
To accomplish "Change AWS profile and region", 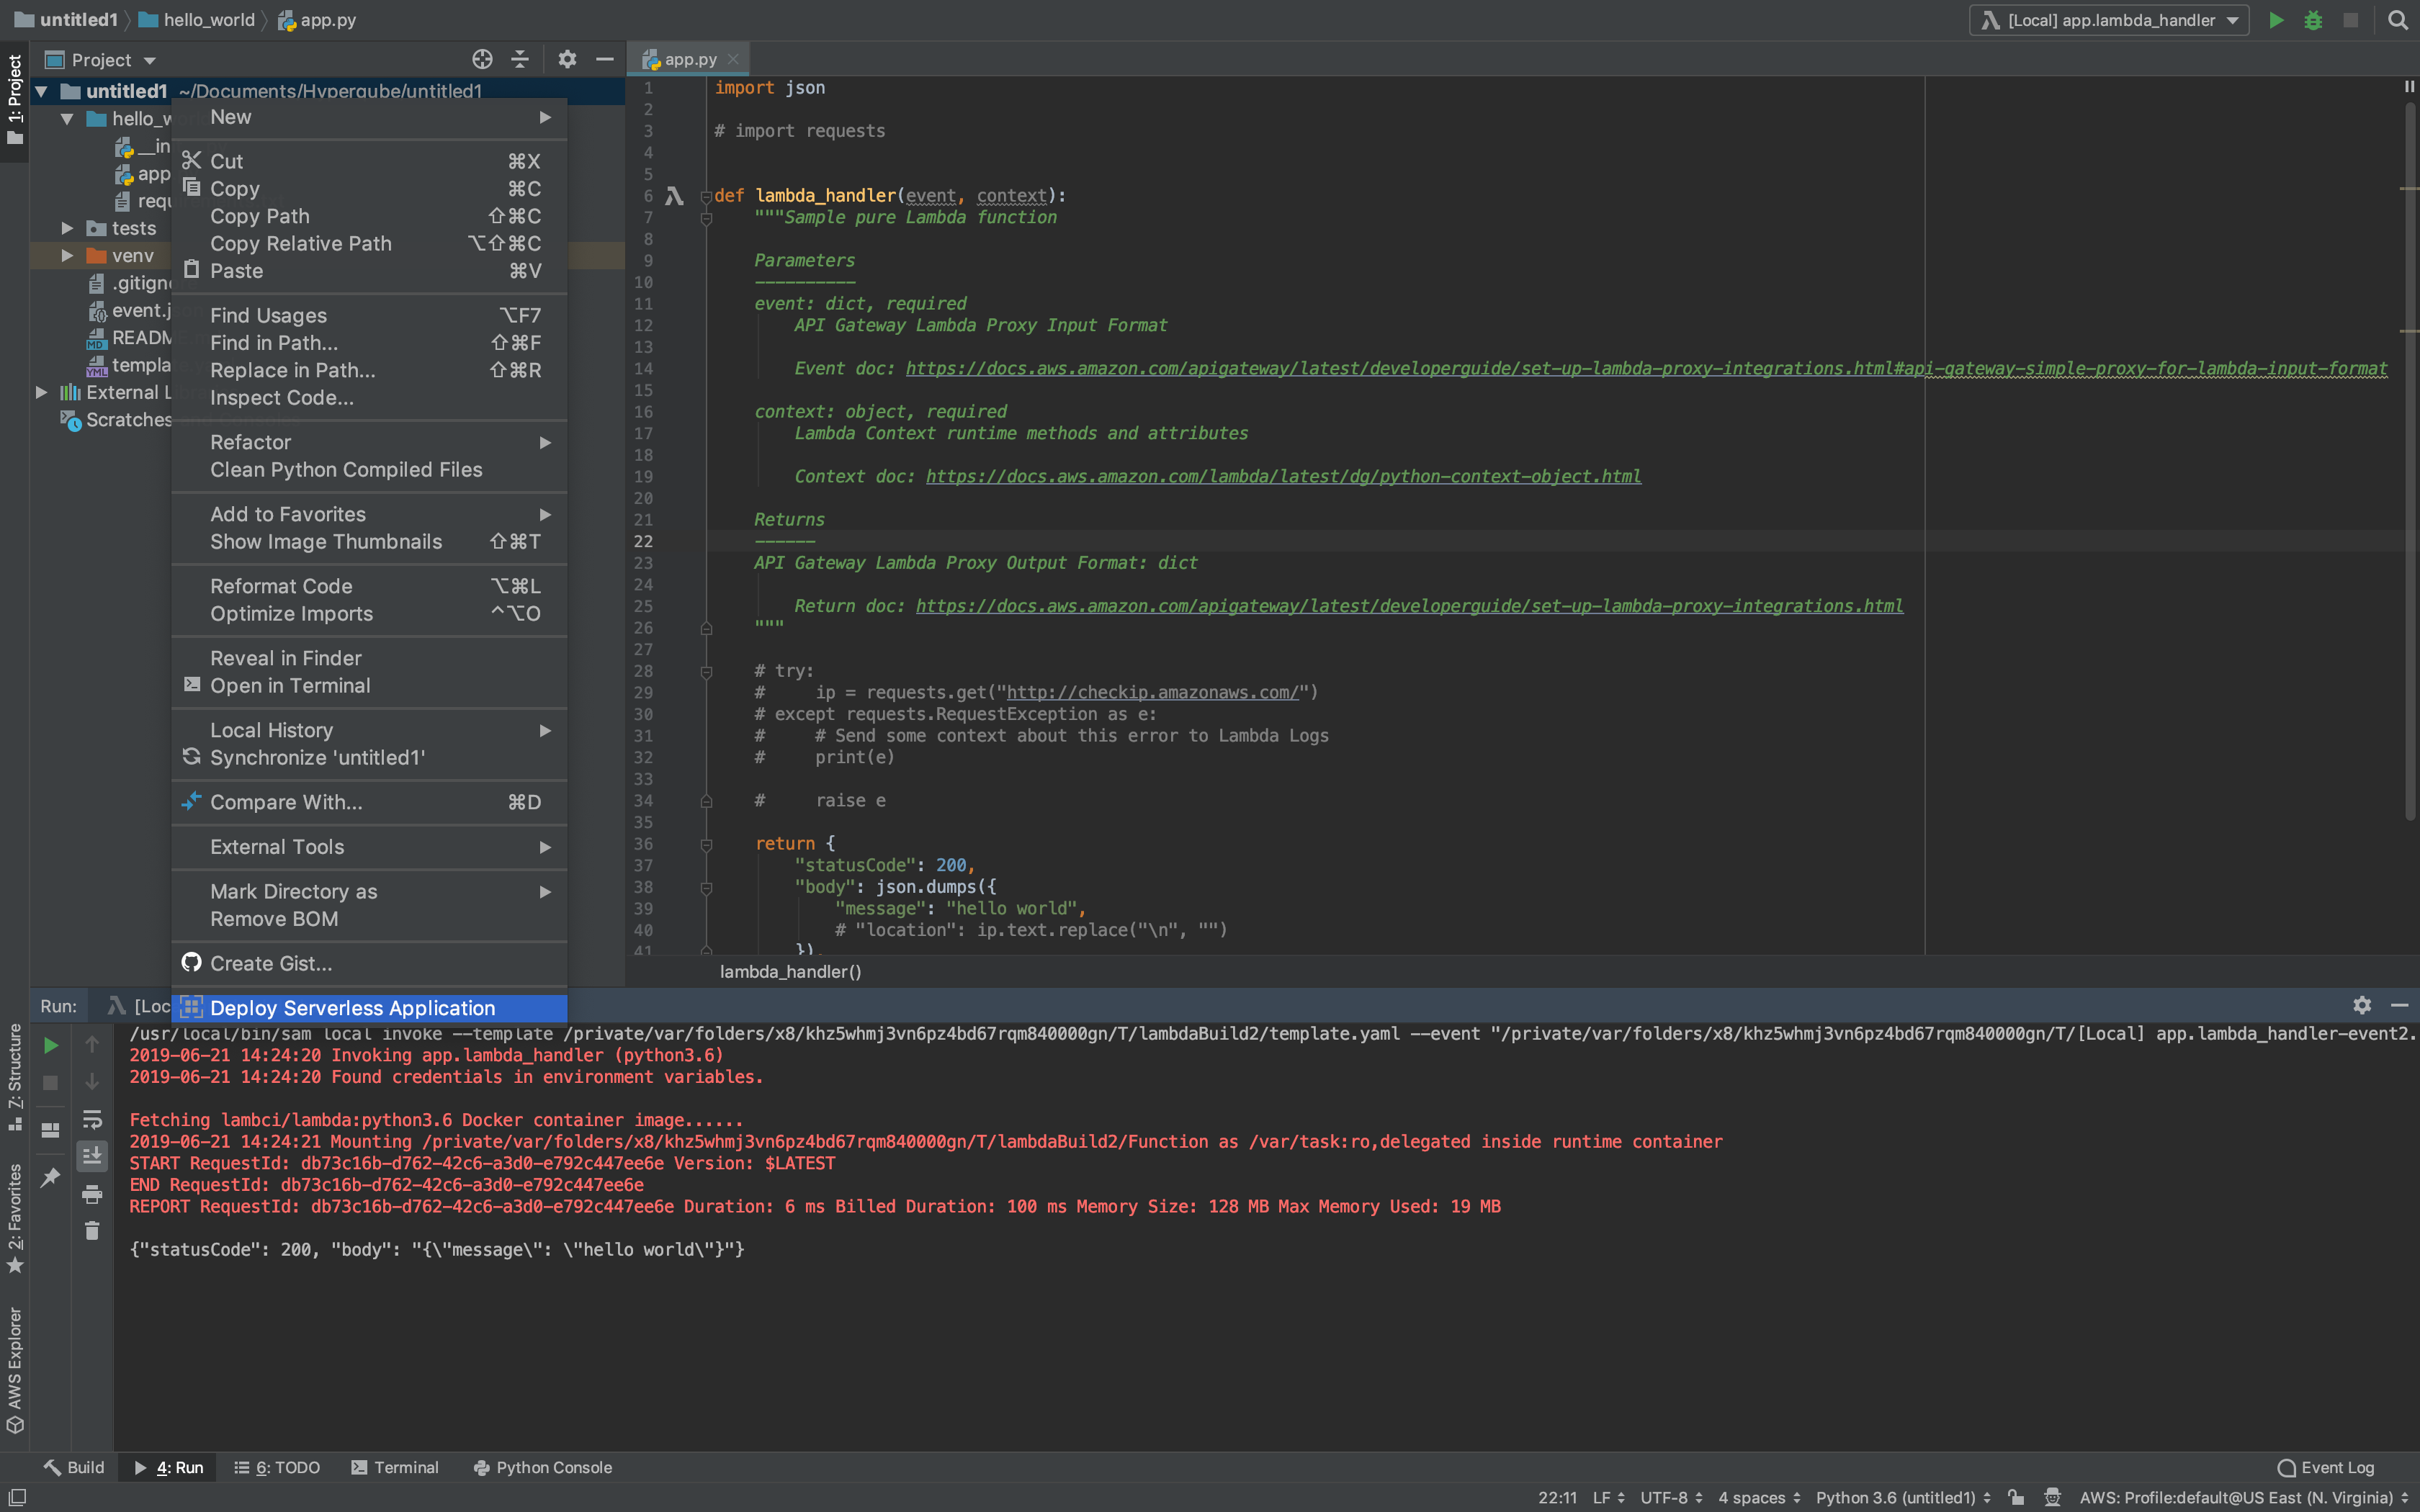I will pyautogui.click(x=2243, y=1497).
